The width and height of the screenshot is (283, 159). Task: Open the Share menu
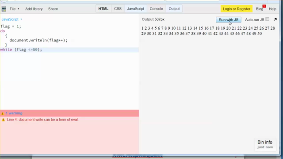pyautogui.click(x=53, y=9)
